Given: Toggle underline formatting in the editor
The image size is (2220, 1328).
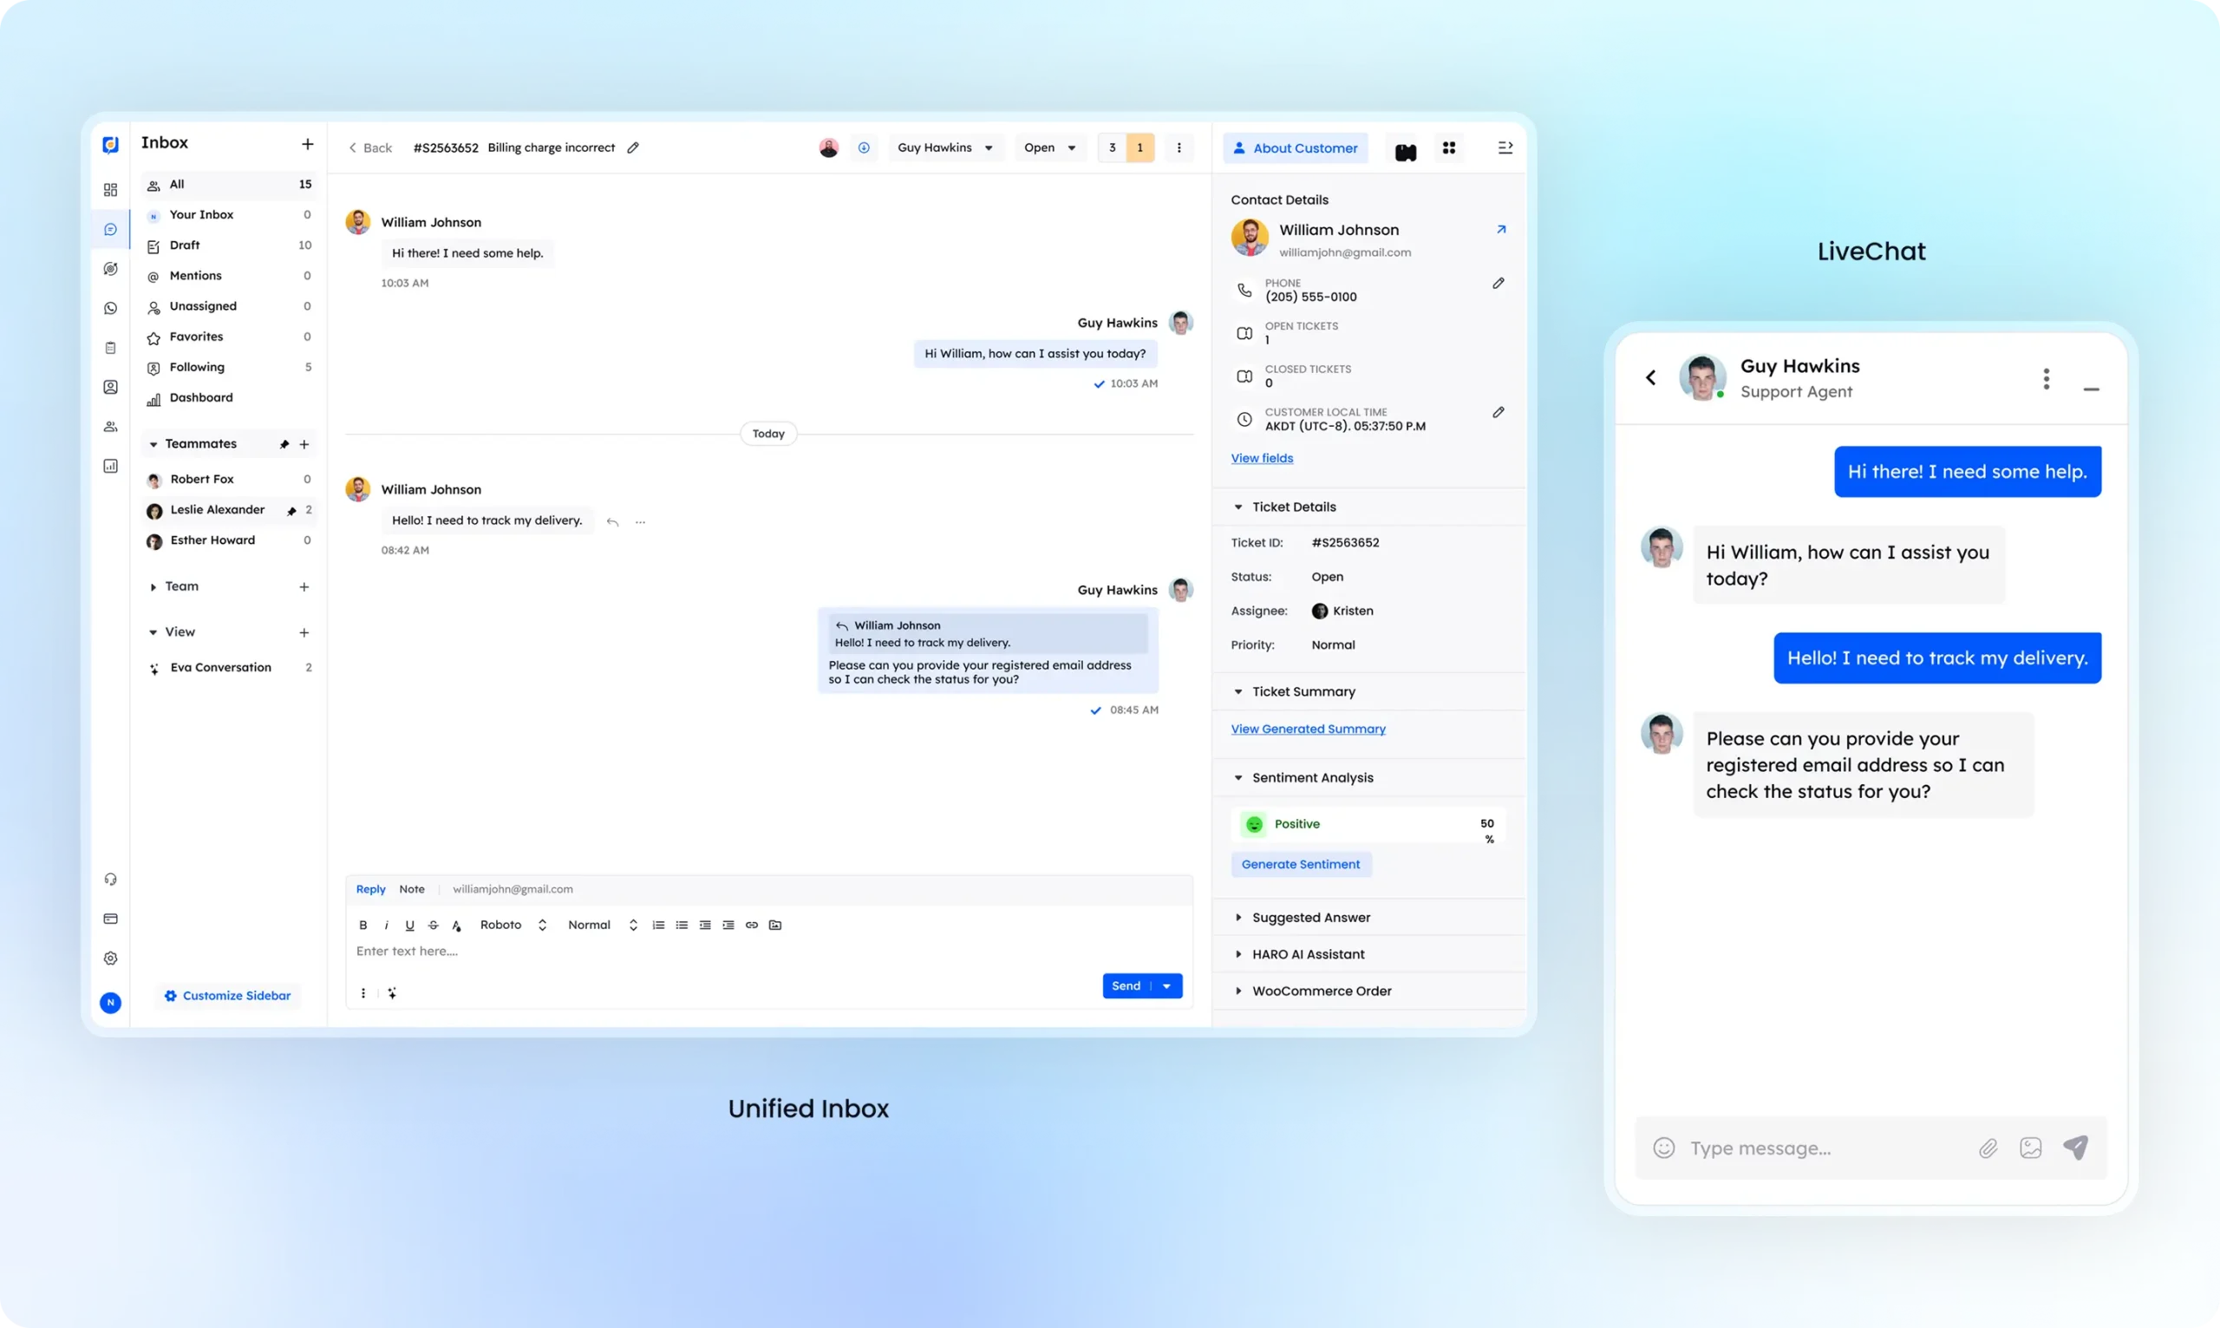Looking at the screenshot, I should pos(409,925).
